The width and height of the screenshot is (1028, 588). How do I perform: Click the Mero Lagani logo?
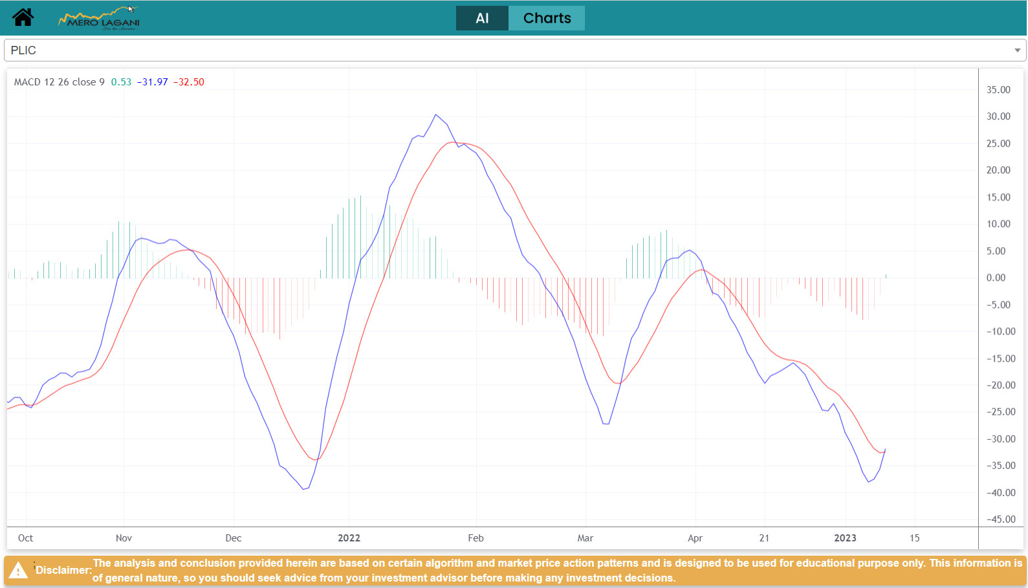coord(99,19)
